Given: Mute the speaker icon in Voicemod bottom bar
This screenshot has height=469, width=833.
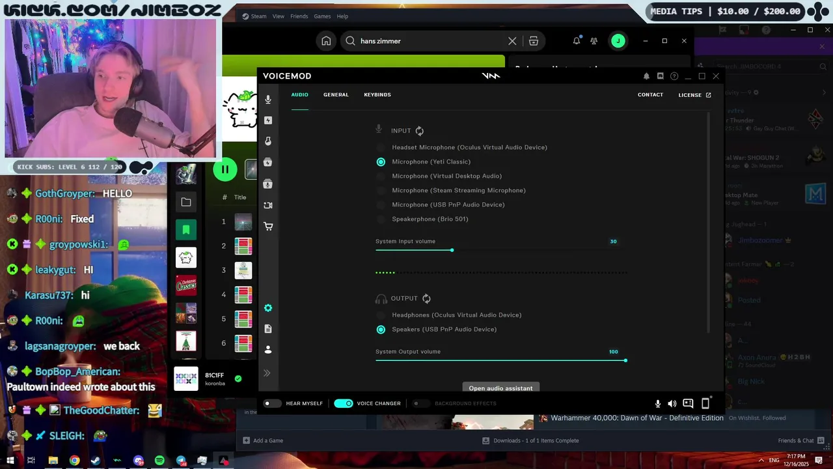Looking at the screenshot, I should tap(672, 404).
